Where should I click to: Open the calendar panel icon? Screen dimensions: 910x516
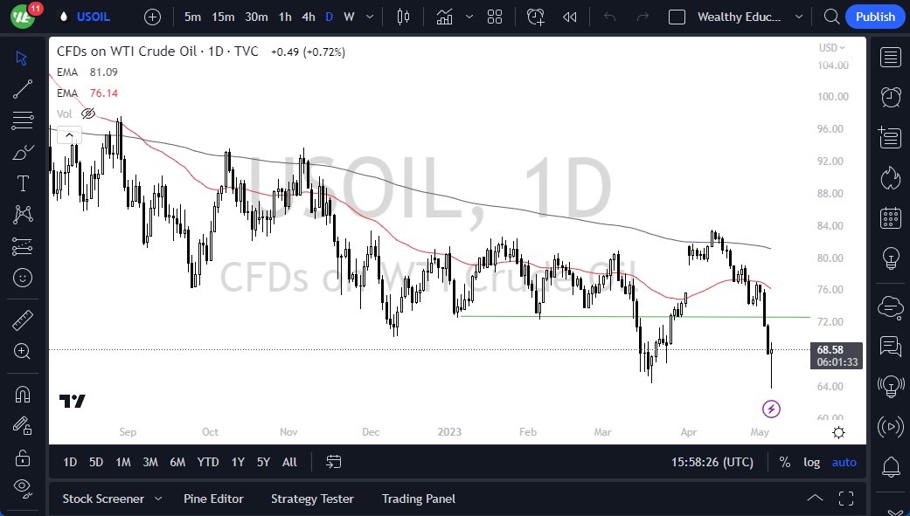tap(891, 217)
